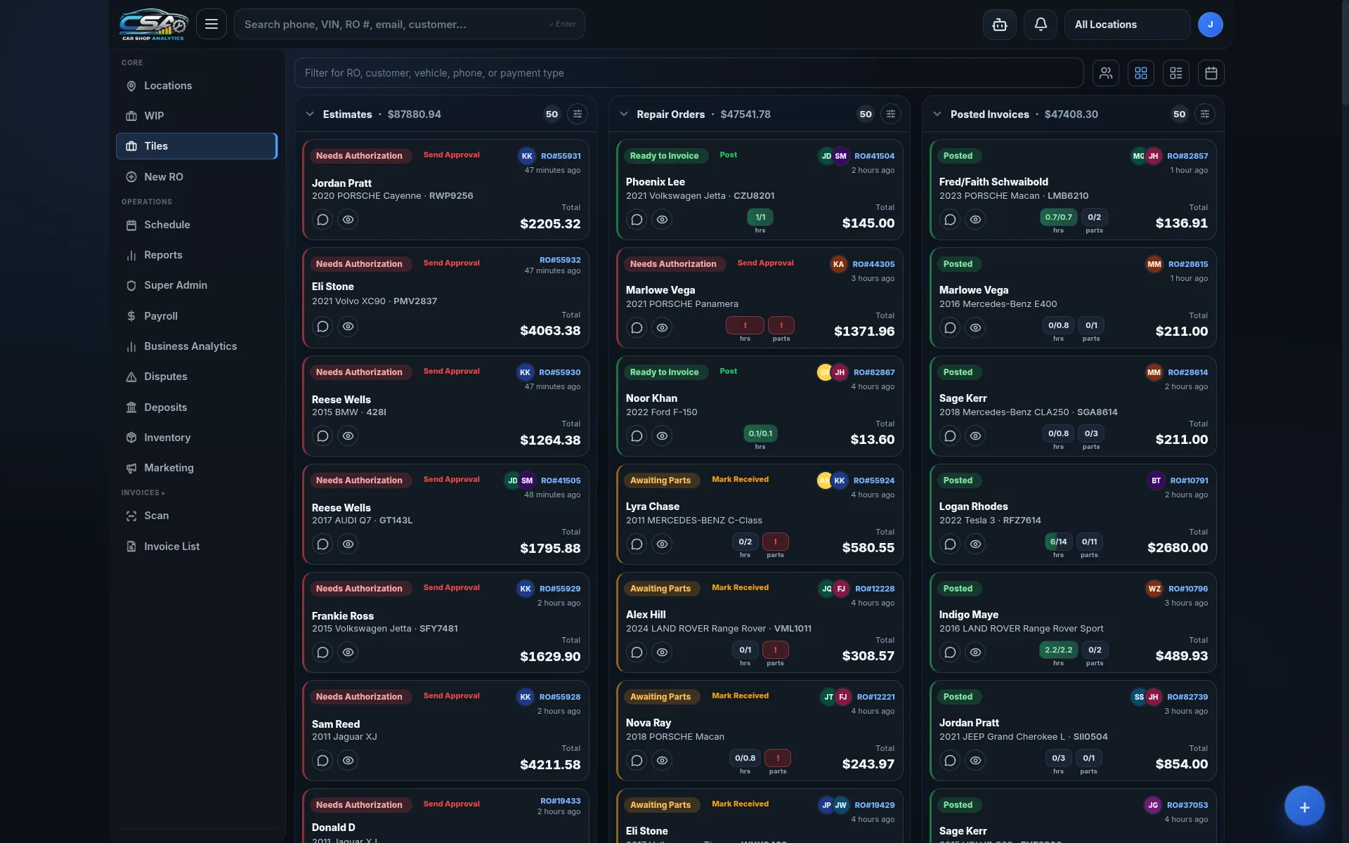Image resolution: width=1349 pixels, height=843 pixels.
Task: Open calendar view icon
Action: click(x=1211, y=73)
